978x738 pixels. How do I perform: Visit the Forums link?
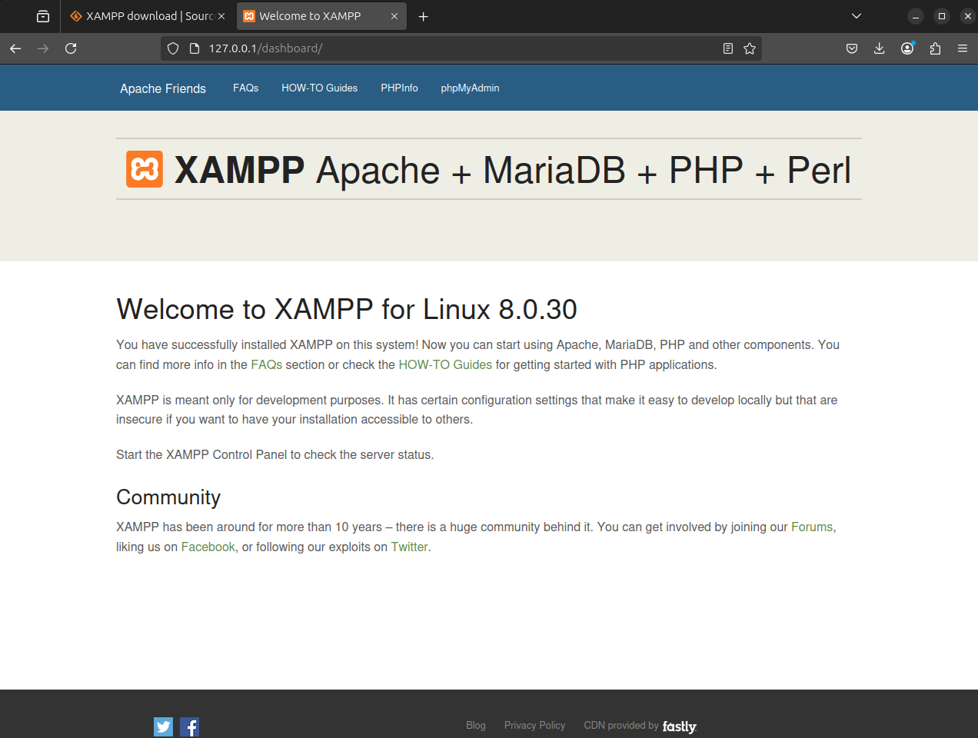coord(812,527)
